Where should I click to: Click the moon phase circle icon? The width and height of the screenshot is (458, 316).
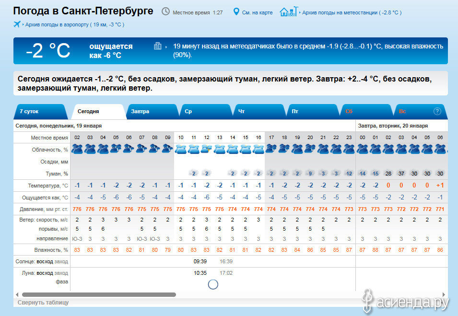click(x=213, y=284)
